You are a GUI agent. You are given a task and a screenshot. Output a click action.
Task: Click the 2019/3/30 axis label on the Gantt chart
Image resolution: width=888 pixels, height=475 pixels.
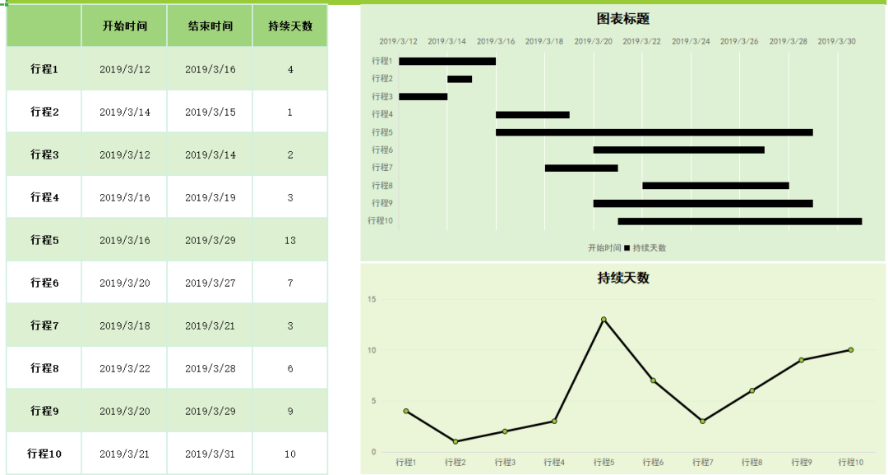[x=836, y=41]
